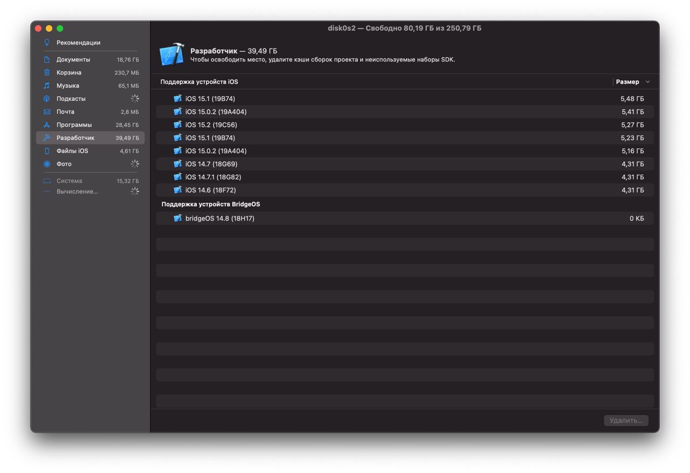This screenshot has width=690, height=473.
Task: Click the envelope icon beside Почта
Action: coord(47,112)
